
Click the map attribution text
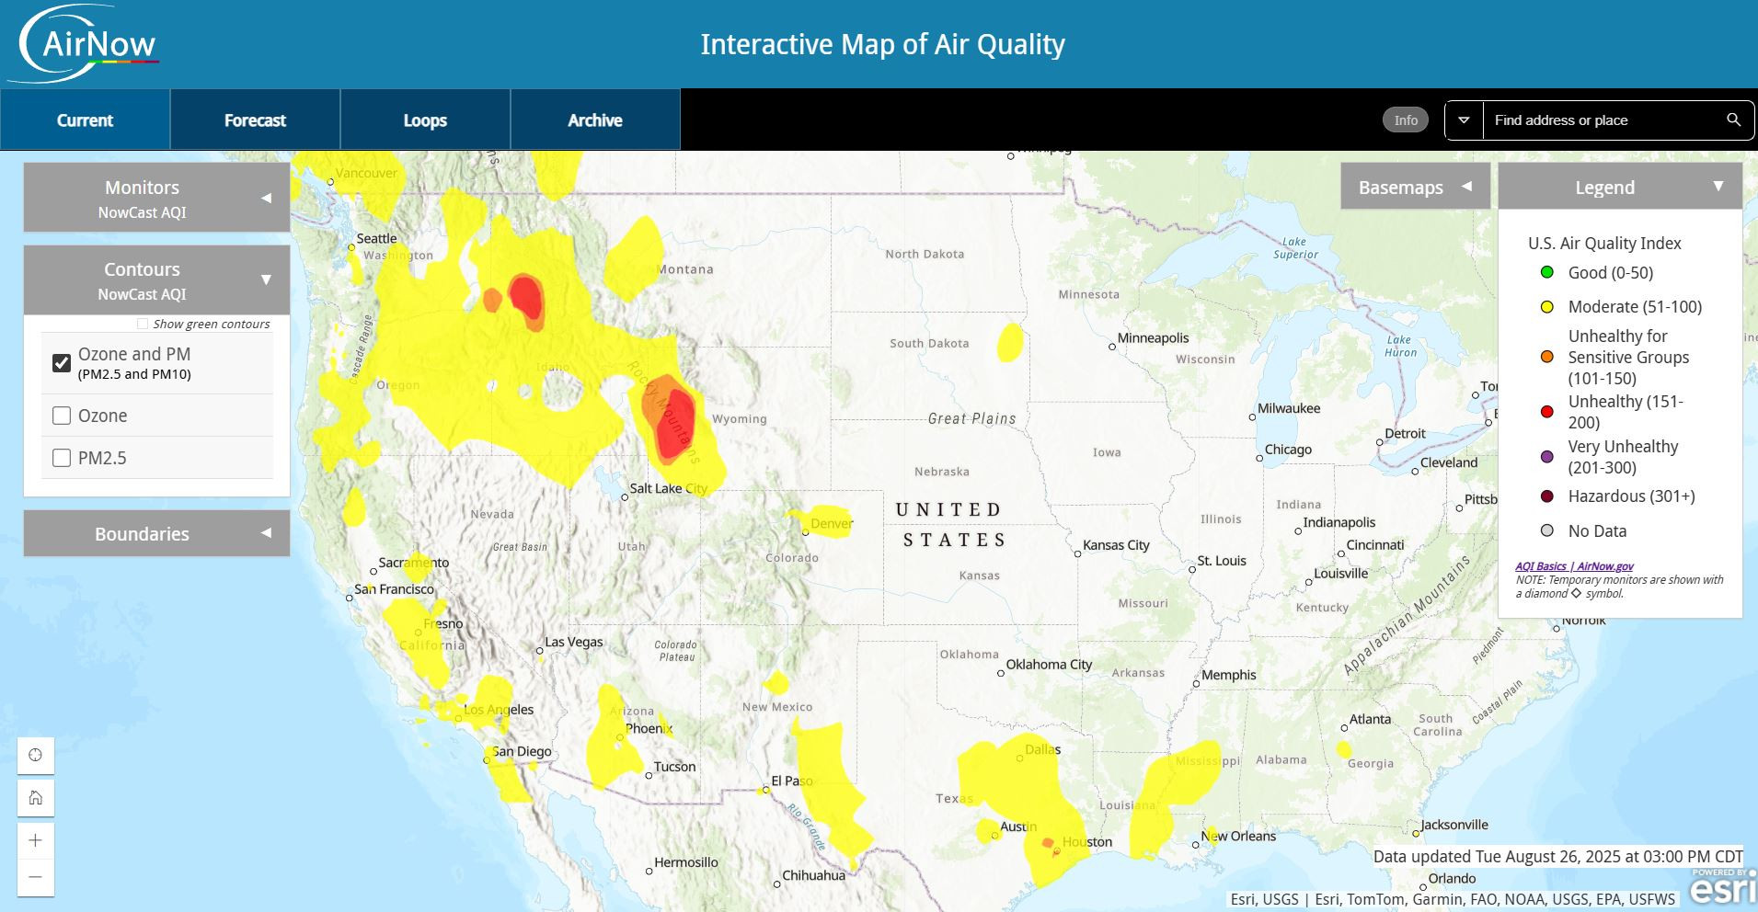coord(1453,899)
